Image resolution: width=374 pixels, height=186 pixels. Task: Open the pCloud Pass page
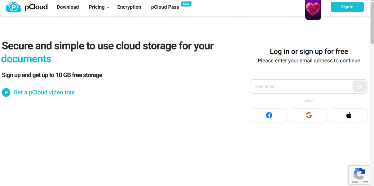coord(165,7)
